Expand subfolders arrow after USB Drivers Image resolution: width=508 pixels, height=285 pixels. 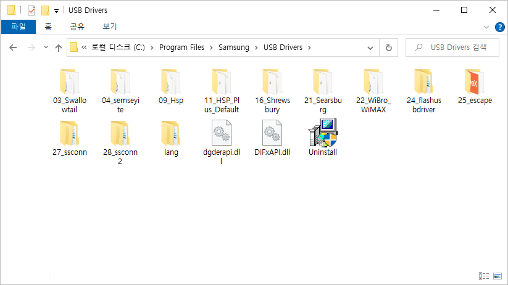coord(309,47)
